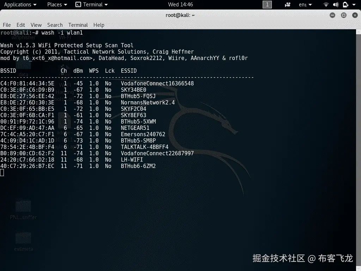
Task: Click ESSID TALKTALK-4BBFF4
Action: point(145,147)
